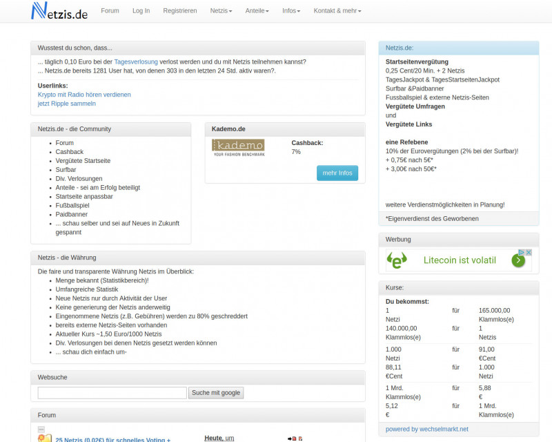Collapse the forum category minus icon
Viewport: 552px width, 442px height.
tap(41, 429)
